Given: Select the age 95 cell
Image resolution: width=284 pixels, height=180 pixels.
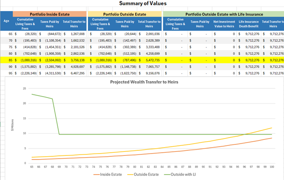Looking at the screenshot, I should [x=7, y=73].
